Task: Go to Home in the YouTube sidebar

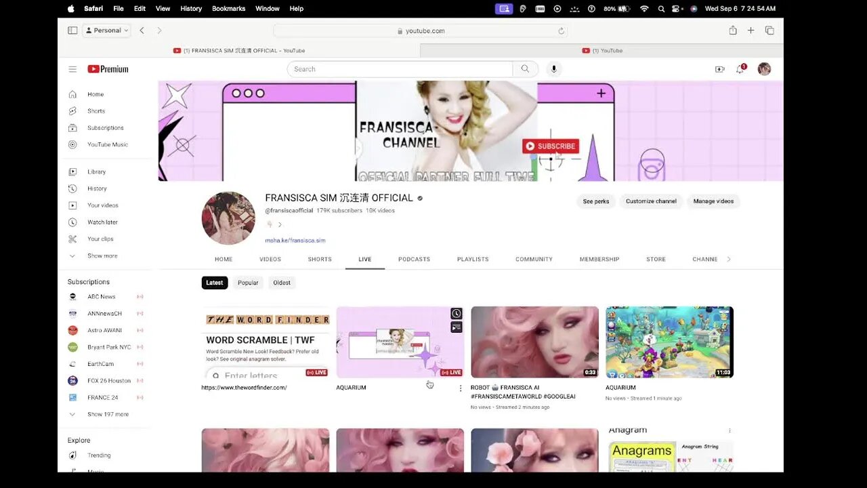Action: tap(96, 94)
